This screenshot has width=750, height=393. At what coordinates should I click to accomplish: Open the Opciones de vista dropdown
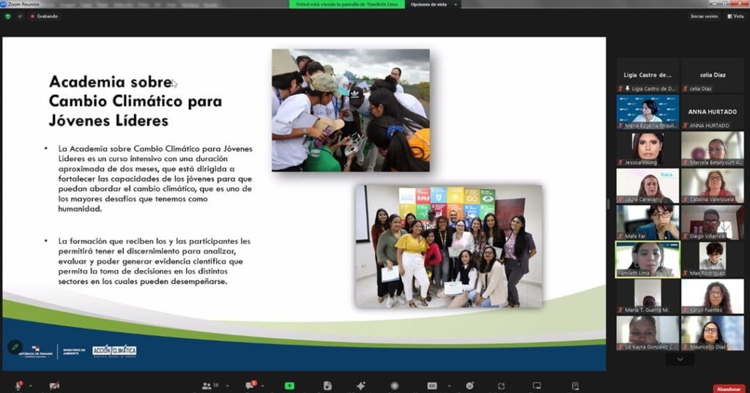[x=433, y=4]
